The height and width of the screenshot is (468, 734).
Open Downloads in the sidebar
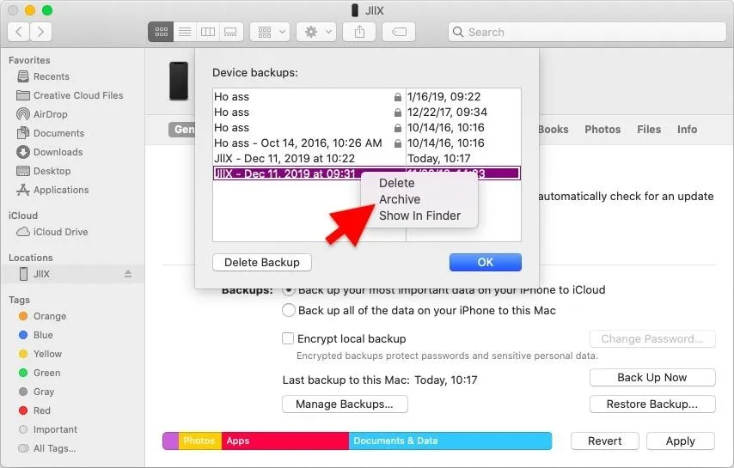(50, 152)
